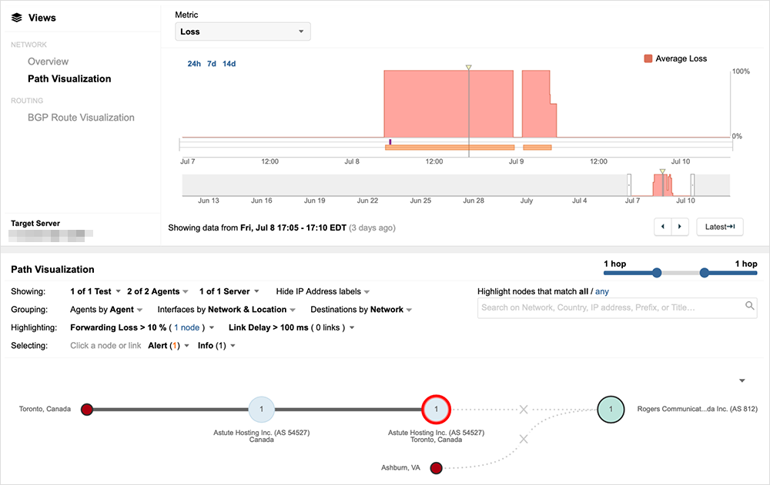Open Hide IP Address labels dropdown
This screenshot has width=770, height=485.
(x=323, y=291)
